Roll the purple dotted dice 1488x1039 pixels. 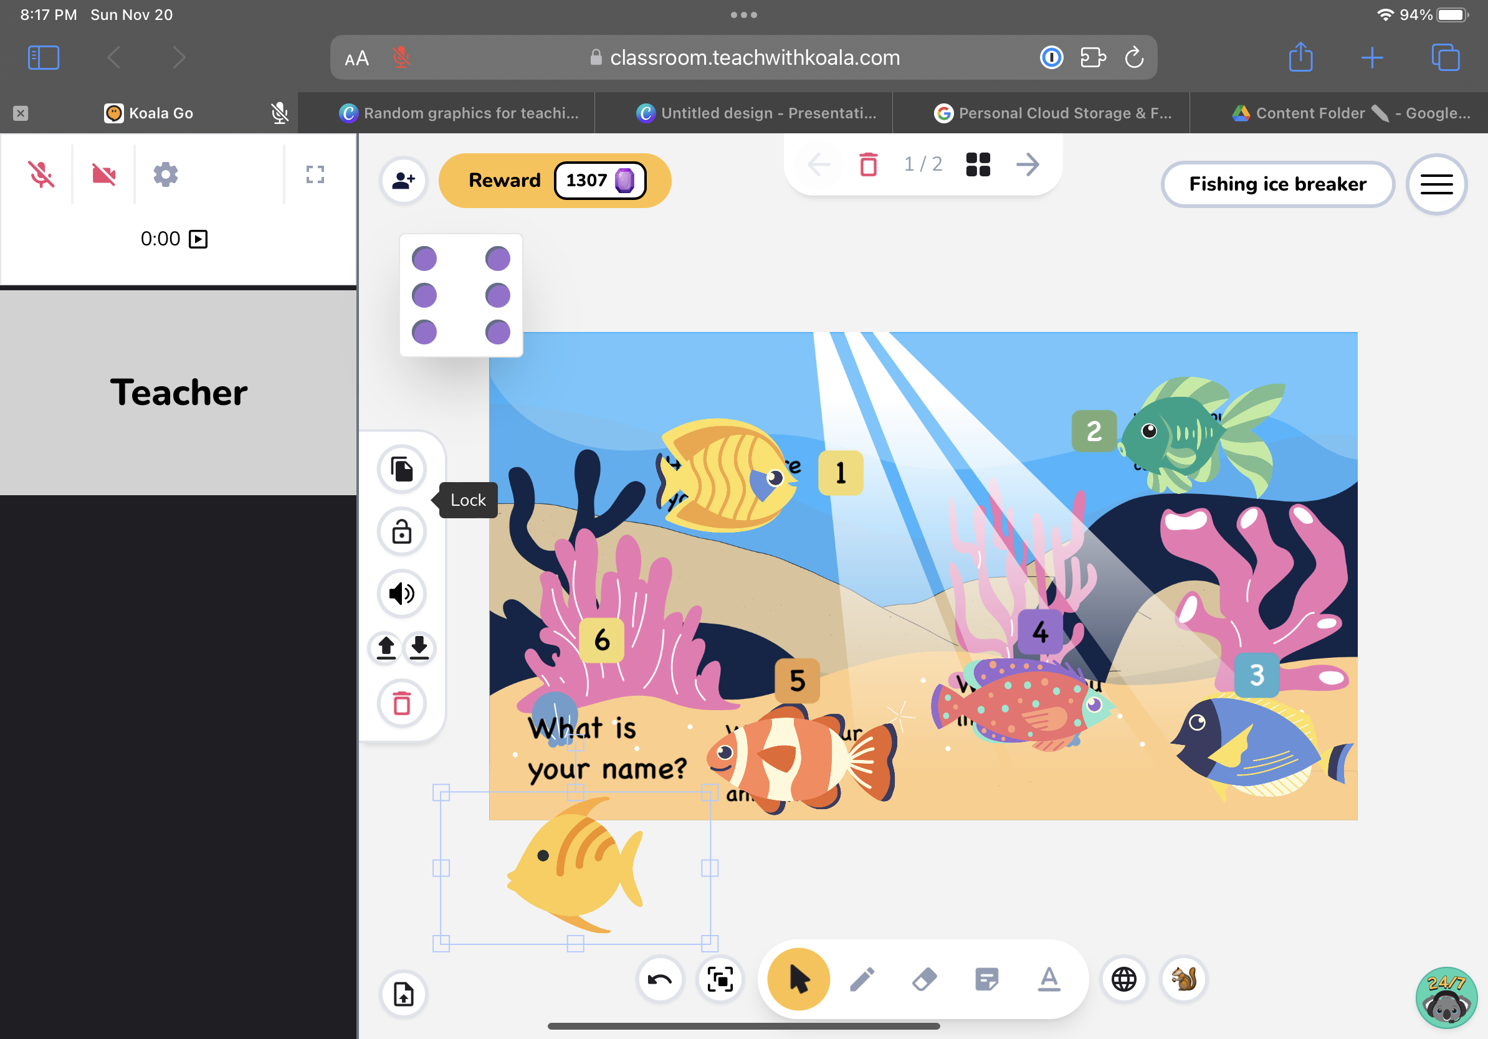[460, 295]
